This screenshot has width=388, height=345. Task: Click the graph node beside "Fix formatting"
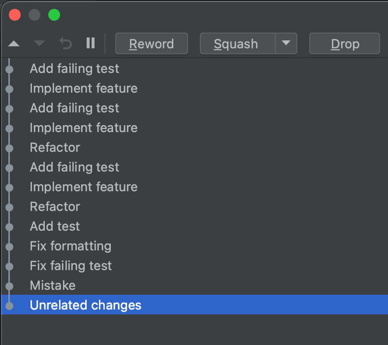pos(9,246)
